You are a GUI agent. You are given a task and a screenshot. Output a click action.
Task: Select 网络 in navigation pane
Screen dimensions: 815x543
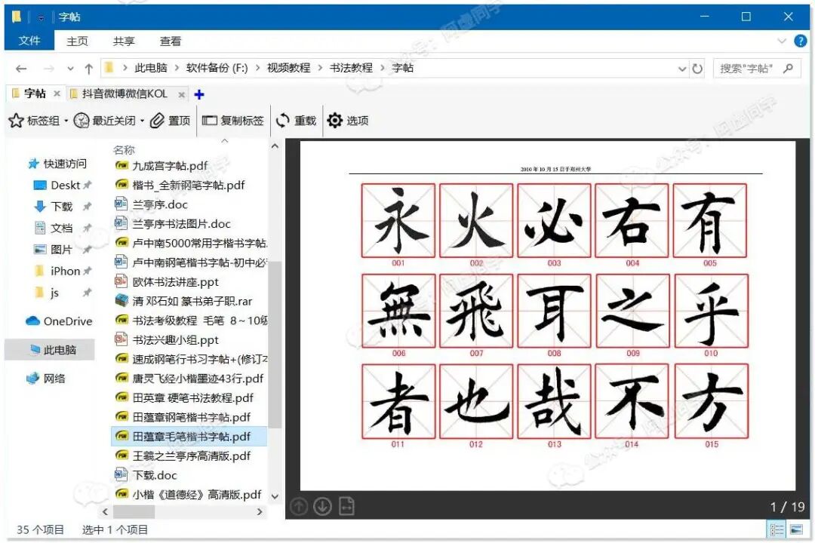(46, 379)
